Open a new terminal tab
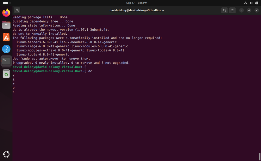This screenshot has width=261, height=161. coord(17,10)
